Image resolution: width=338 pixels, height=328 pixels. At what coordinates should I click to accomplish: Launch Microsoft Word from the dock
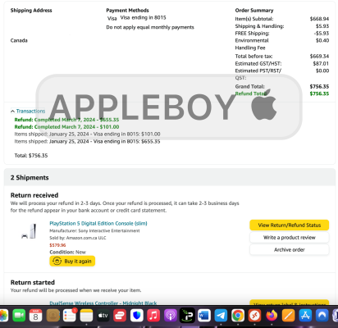204,316
